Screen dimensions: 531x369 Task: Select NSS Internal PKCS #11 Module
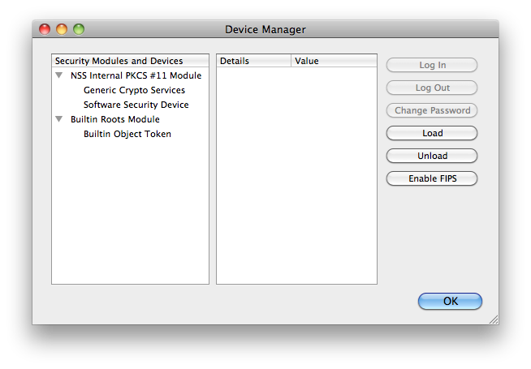pyautogui.click(x=136, y=75)
